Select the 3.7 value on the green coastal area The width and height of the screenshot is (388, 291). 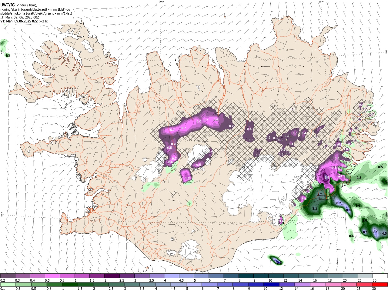click(319, 195)
